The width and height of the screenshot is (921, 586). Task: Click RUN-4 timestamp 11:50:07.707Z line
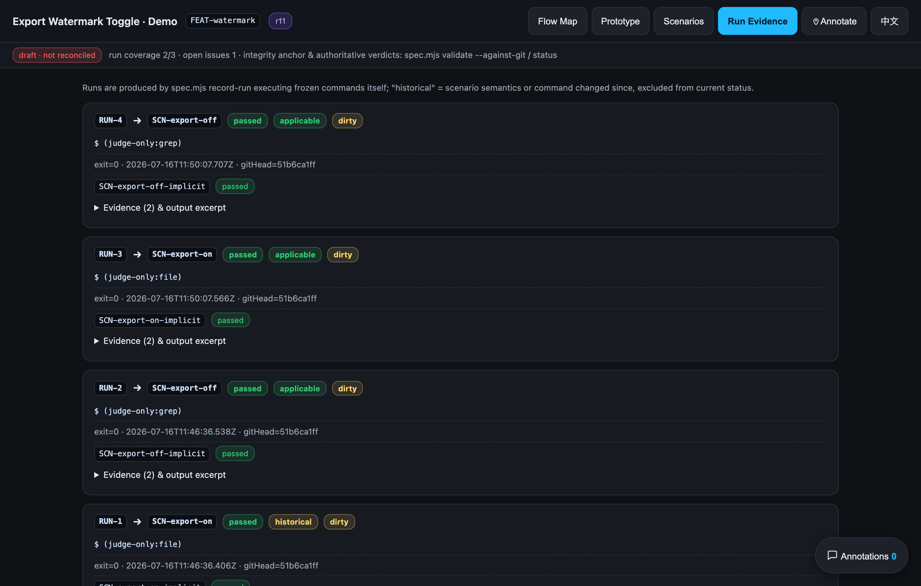click(x=205, y=165)
